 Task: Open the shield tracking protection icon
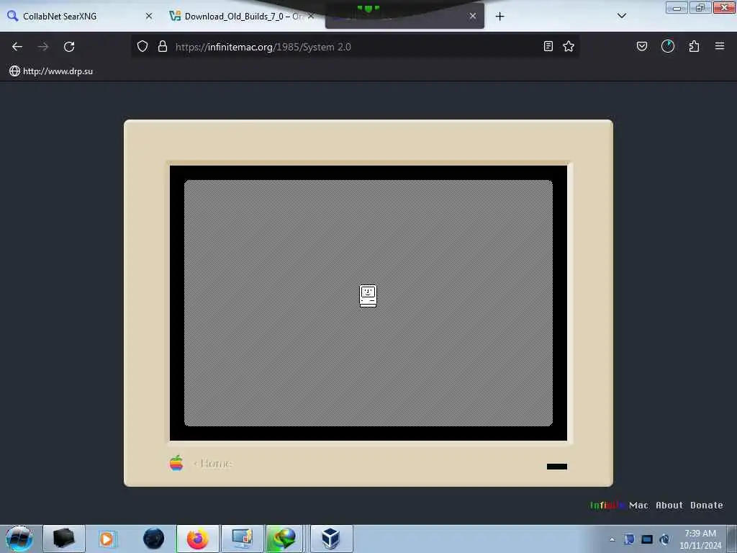click(x=143, y=46)
